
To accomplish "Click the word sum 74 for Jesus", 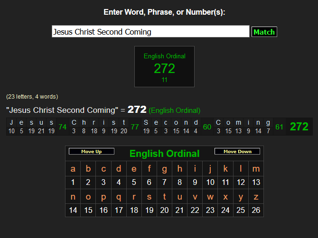I will (62, 127).
